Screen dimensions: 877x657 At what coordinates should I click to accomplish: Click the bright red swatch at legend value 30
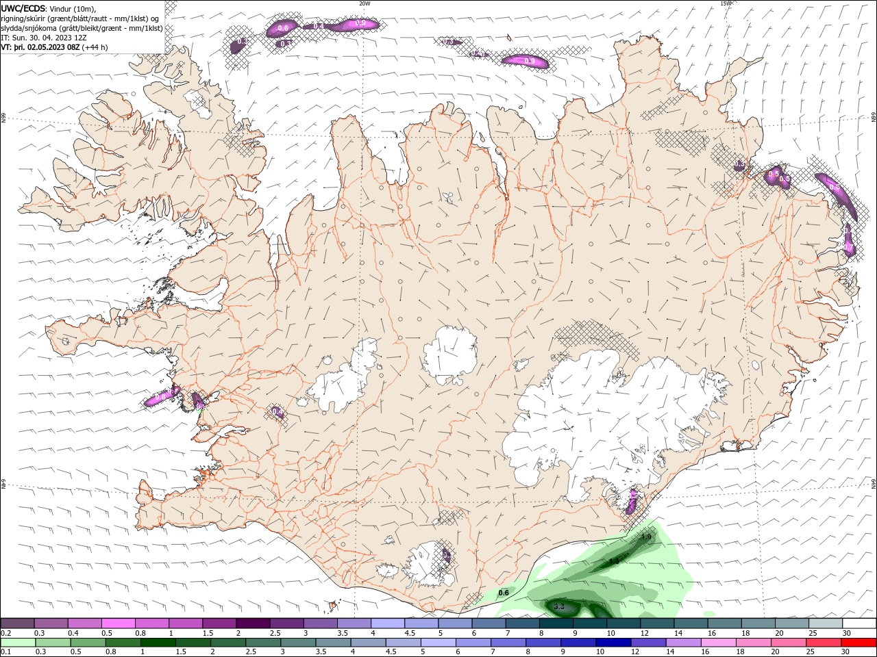[859, 643]
